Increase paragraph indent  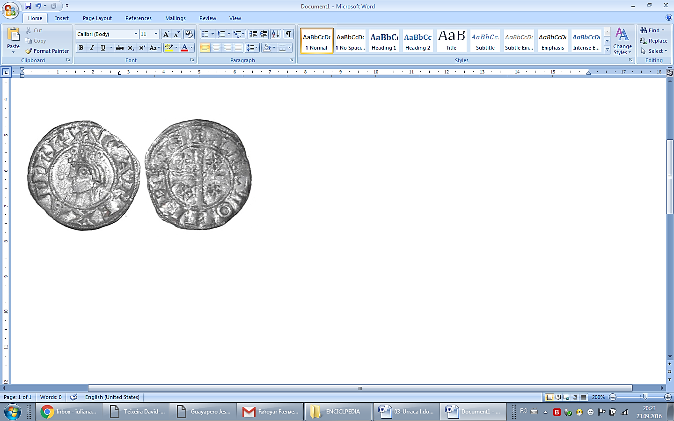(x=264, y=34)
